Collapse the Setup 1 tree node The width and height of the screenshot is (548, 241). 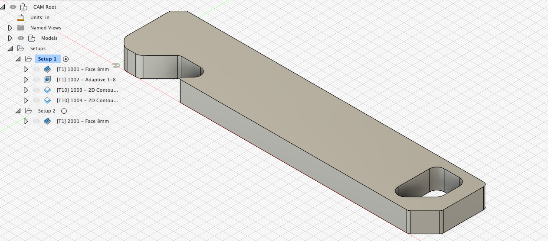point(18,59)
